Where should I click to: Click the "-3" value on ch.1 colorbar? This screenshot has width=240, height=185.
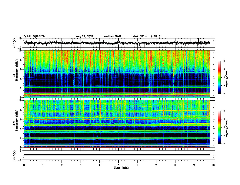coord(223,61)
